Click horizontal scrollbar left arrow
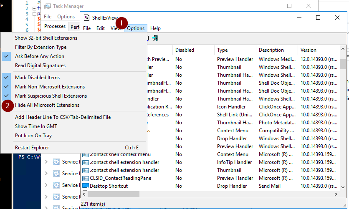The image size is (349, 209). point(84,194)
